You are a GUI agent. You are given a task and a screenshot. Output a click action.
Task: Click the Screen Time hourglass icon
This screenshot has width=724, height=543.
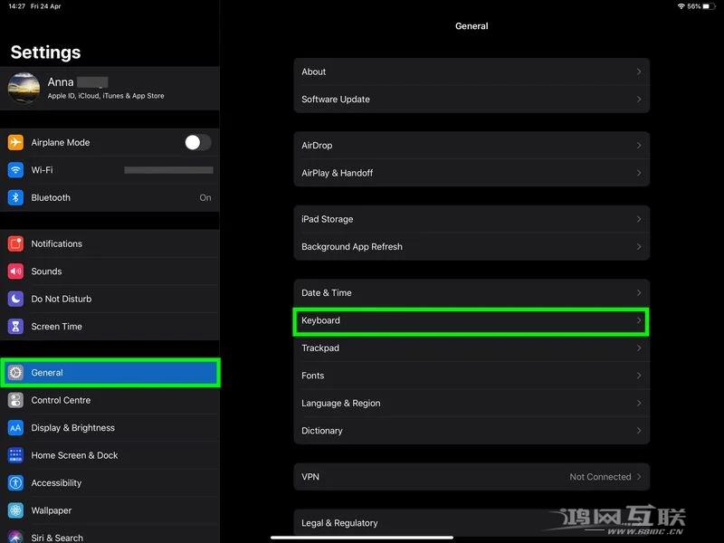coord(16,327)
